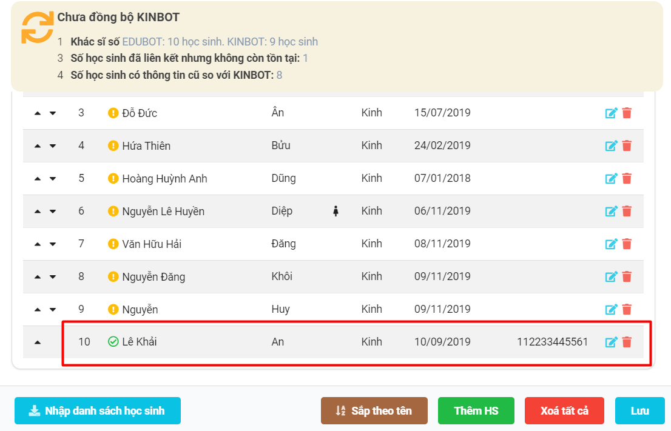Delete student Lê Khải An

coord(627,342)
